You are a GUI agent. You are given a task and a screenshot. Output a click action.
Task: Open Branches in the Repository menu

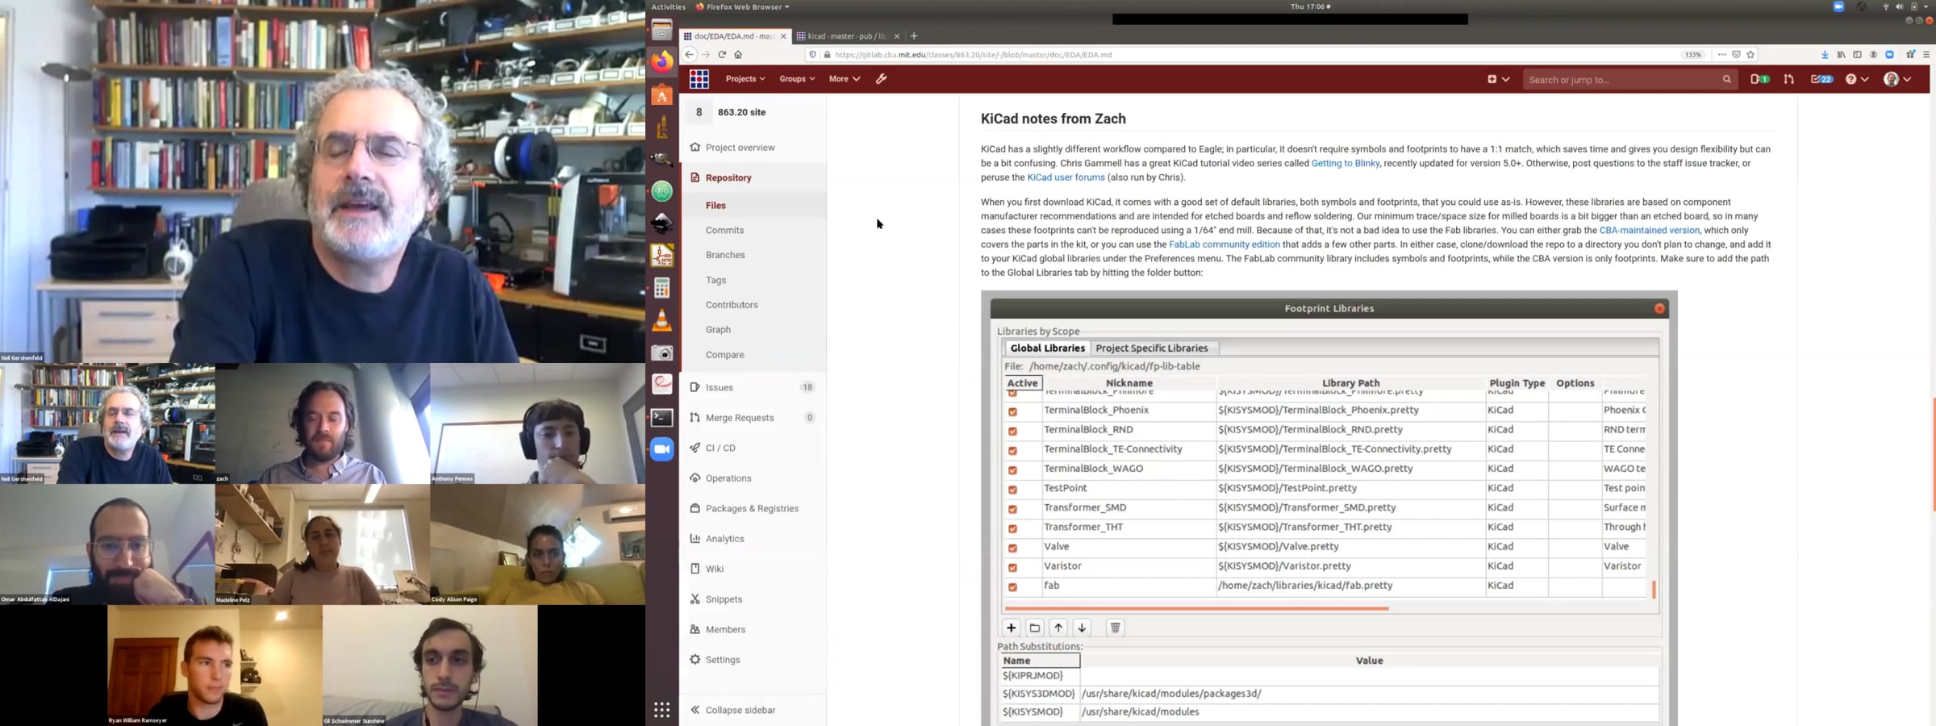[x=725, y=255]
